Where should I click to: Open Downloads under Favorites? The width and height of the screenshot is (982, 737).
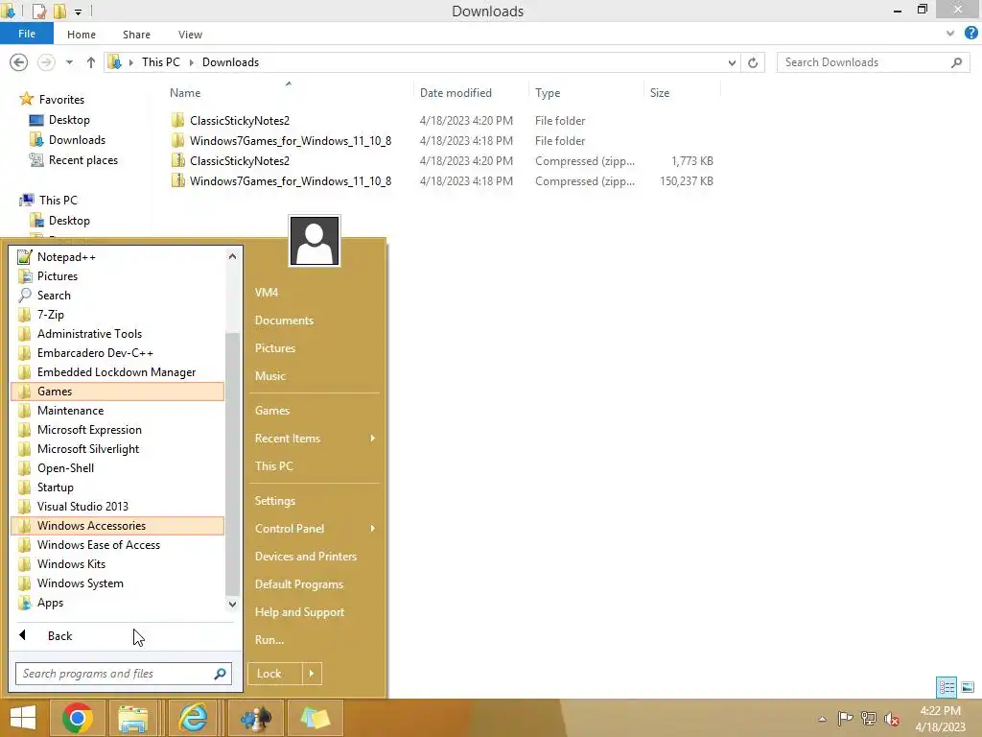tap(77, 140)
